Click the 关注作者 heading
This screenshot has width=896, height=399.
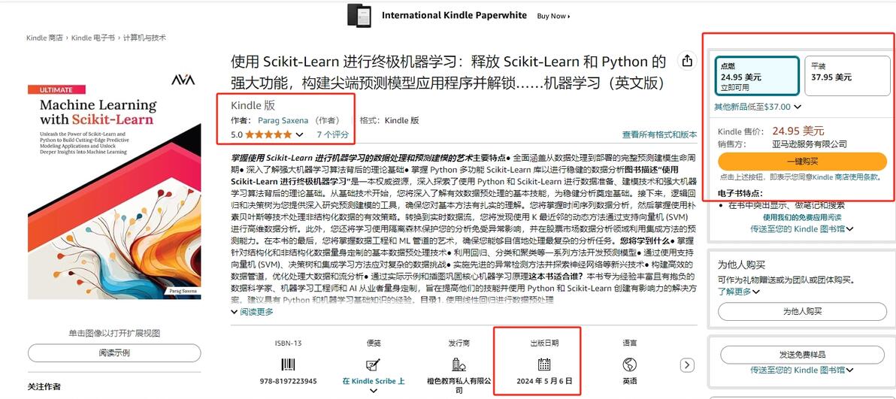[x=44, y=387]
